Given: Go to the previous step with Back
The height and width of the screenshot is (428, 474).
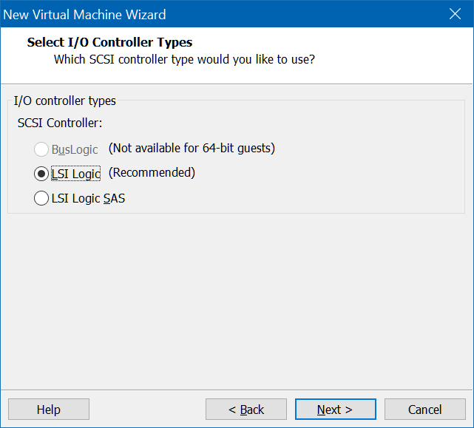Looking at the screenshot, I should (246, 410).
